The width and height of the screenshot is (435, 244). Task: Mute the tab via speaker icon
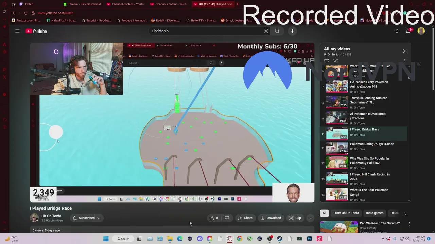click(201, 4)
